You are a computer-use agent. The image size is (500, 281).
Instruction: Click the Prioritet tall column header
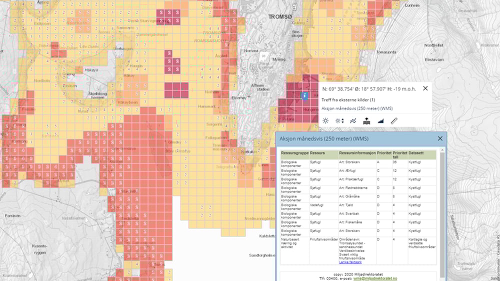click(399, 154)
